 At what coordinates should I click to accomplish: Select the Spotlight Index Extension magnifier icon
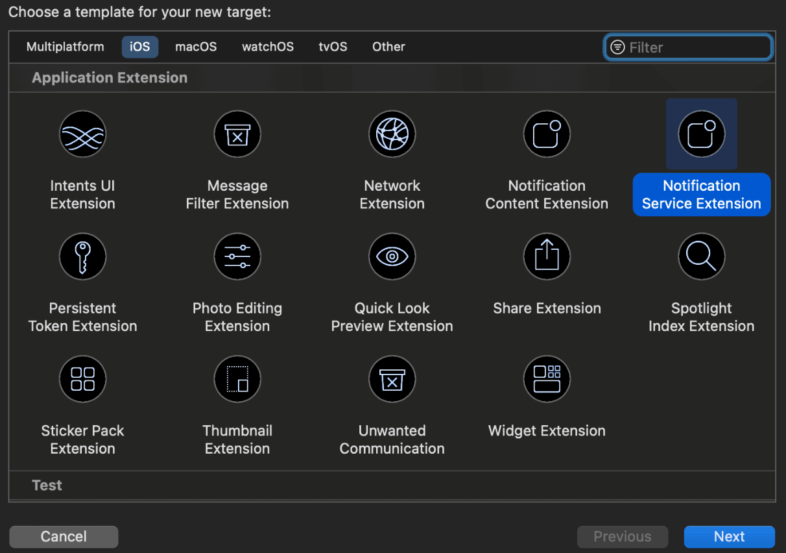701,257
